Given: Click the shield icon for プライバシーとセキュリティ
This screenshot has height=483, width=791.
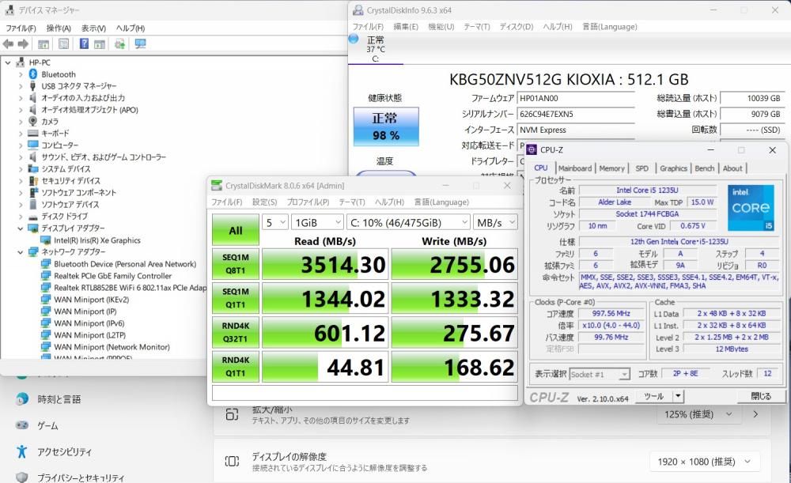Looking at the screenshot, I should tap(21, 477).
